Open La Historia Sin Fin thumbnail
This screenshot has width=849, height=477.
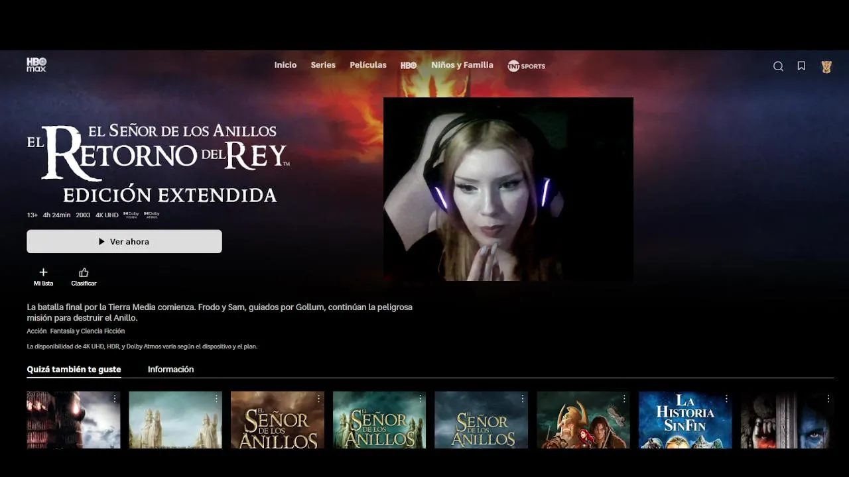685,420
